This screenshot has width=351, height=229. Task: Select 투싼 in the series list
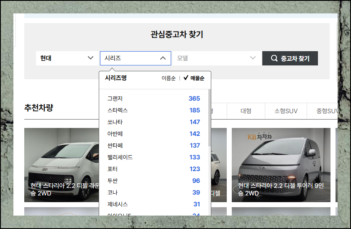pos(154,181)
